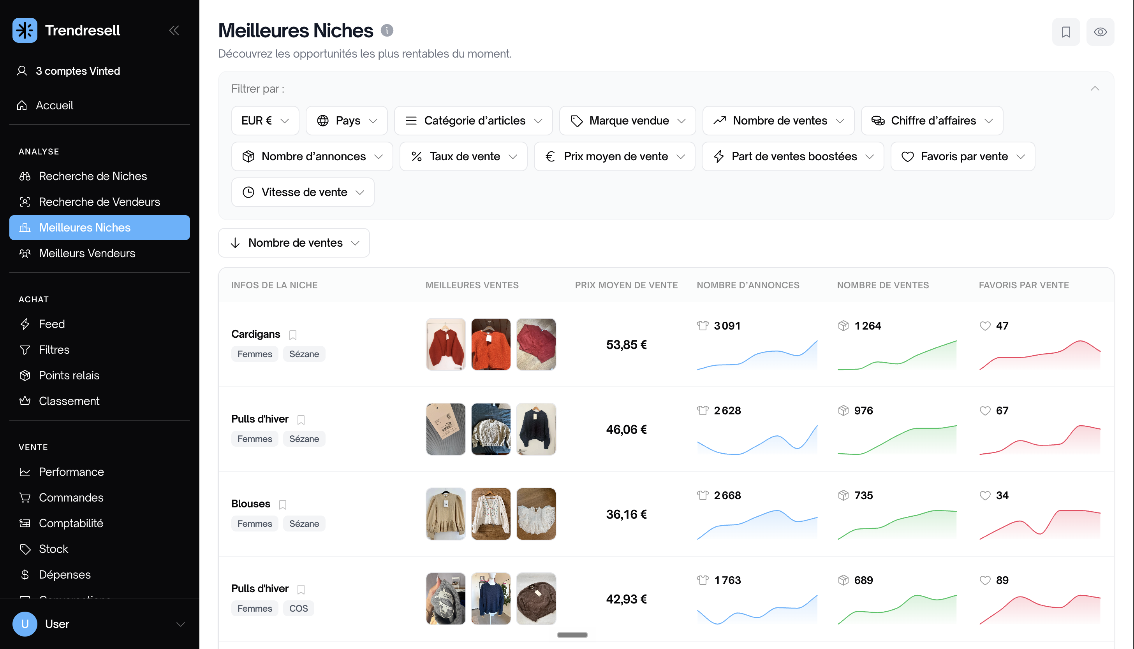Open the Marque vendue filter
The image size is (1134, 649).
(x=627, y=120)
